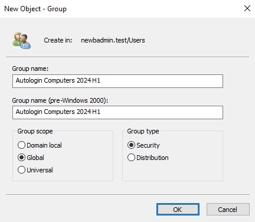Cancel the new group dialog
The height and width of the screenshot is (222, 255).
pyautogui.click(x=228, y=210)
